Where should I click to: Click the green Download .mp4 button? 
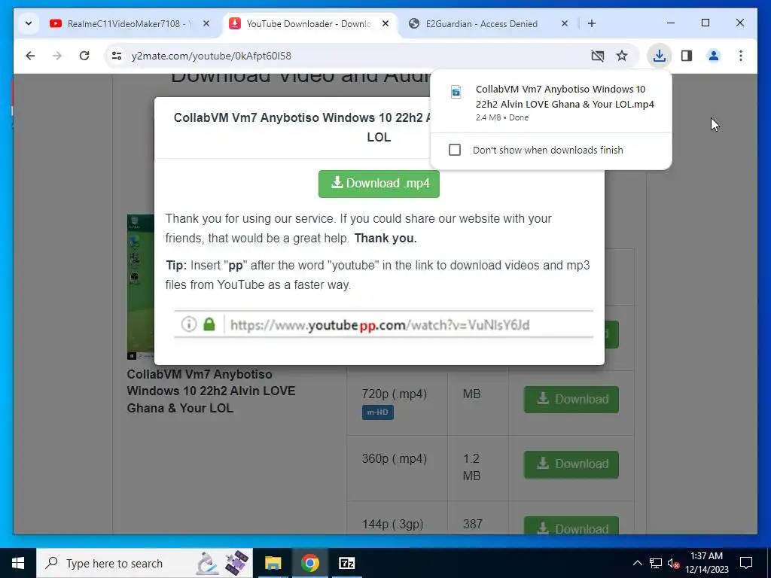[x=379, y=184]
